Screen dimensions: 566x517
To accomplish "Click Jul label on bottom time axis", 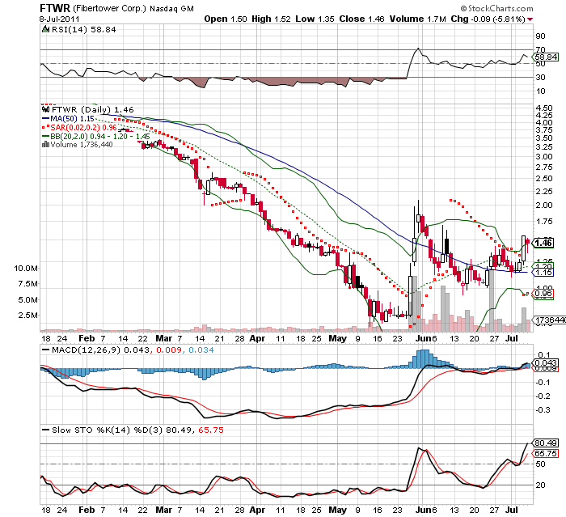I will pyautogui.click(x=512, y=510).
